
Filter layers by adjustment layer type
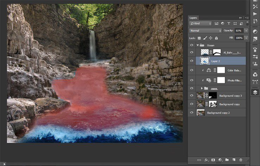click(x=222, y=23)
